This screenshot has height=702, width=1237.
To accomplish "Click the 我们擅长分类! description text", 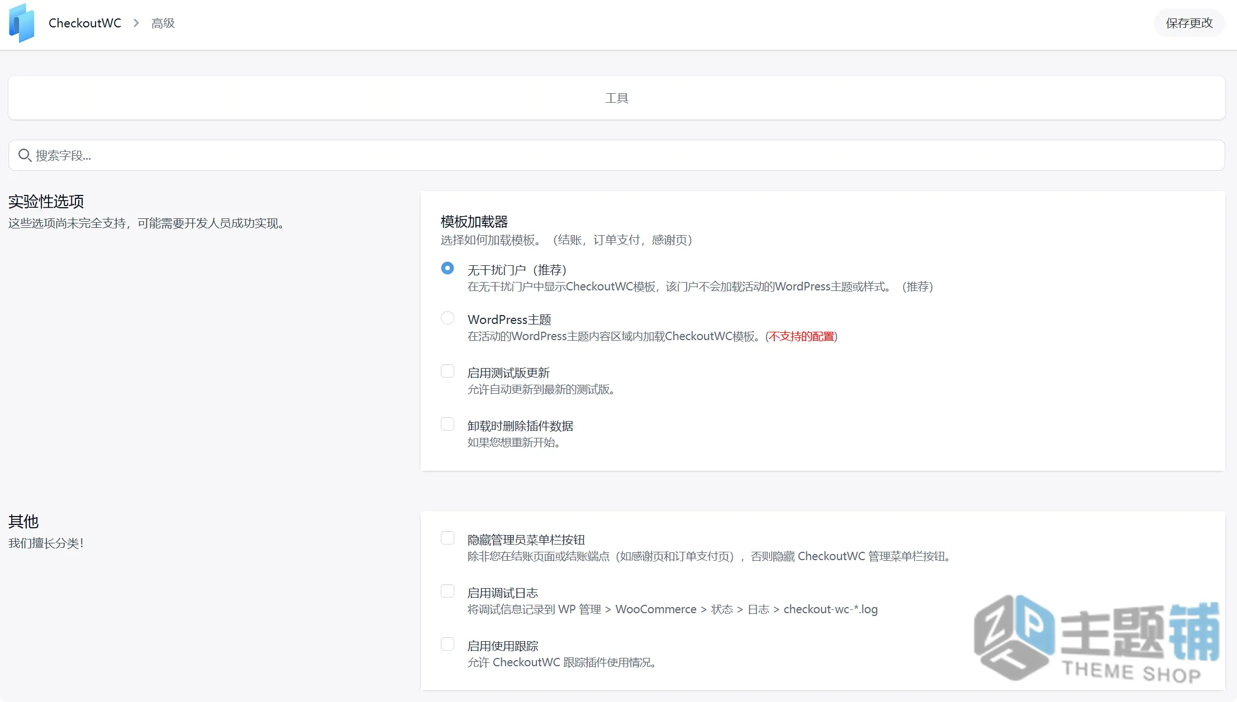I will 46,543.
